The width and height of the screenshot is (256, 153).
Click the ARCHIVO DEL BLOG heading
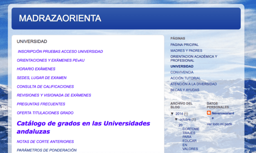(181, 105)
